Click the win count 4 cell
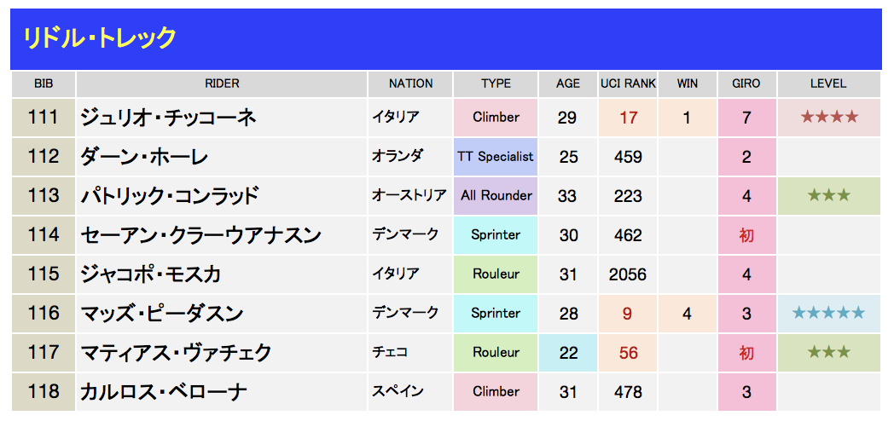Image resolution: width=894 pixels, height=421 pixels. (x=687, y=314)
